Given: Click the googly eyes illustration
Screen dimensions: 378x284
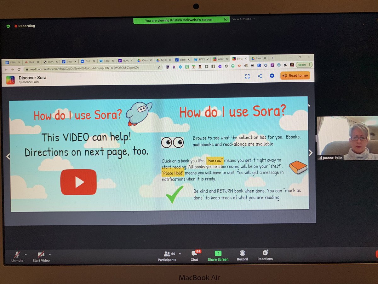Looking at the screenshot, I should tap(172, 142).
